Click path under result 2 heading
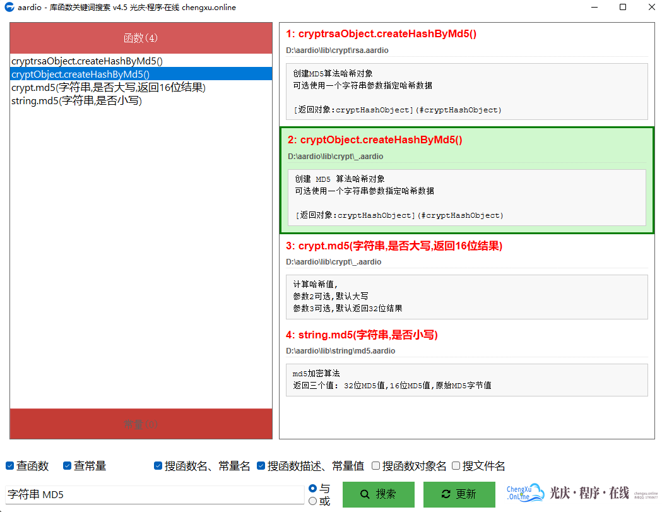The width and height of the screenshot is (662, 512). pos(335,157)
